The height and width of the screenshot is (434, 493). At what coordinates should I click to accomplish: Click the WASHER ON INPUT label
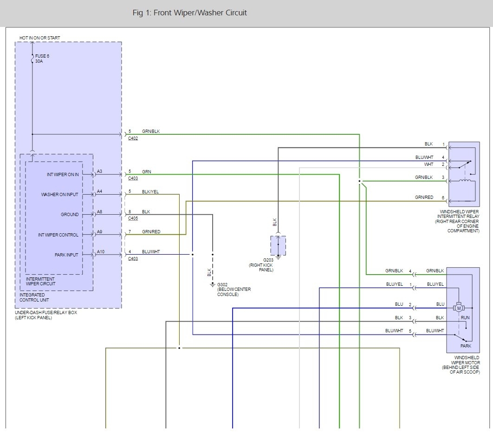60,195
